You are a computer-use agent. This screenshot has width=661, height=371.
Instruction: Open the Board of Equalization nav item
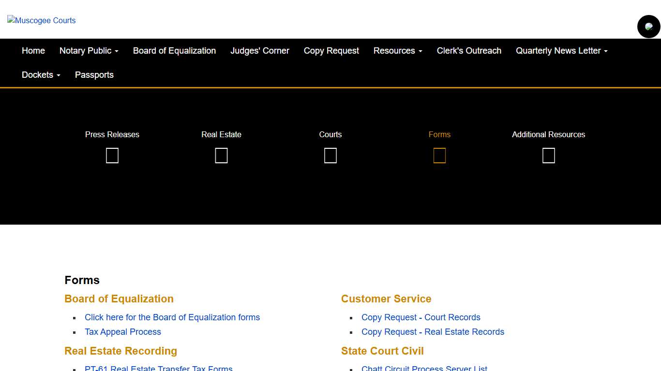174,51
